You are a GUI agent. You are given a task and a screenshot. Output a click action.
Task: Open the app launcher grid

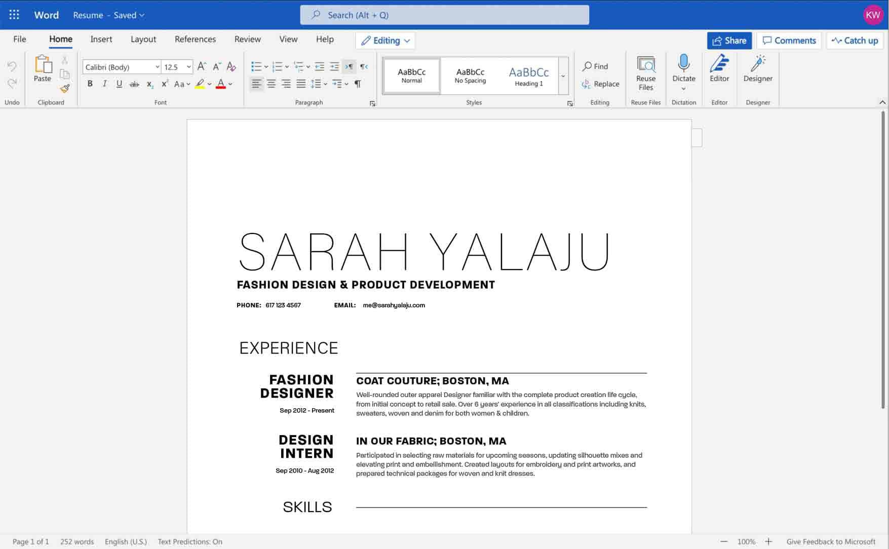14,15
